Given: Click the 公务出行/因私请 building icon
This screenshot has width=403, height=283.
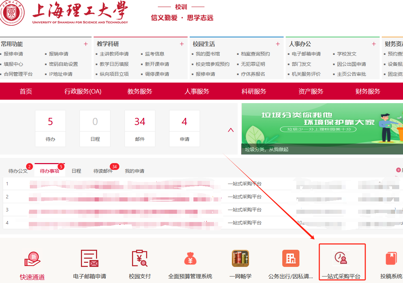Looking at the screenshot, I should pyautogui.click(x=291, y=259).
